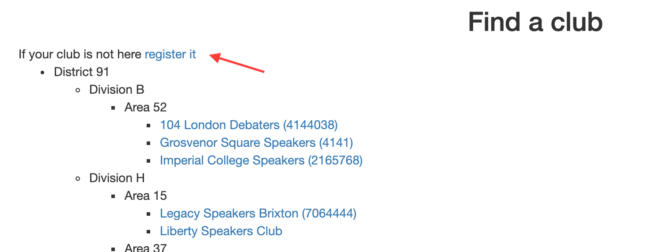Click the Division H list item

(117, 178)
